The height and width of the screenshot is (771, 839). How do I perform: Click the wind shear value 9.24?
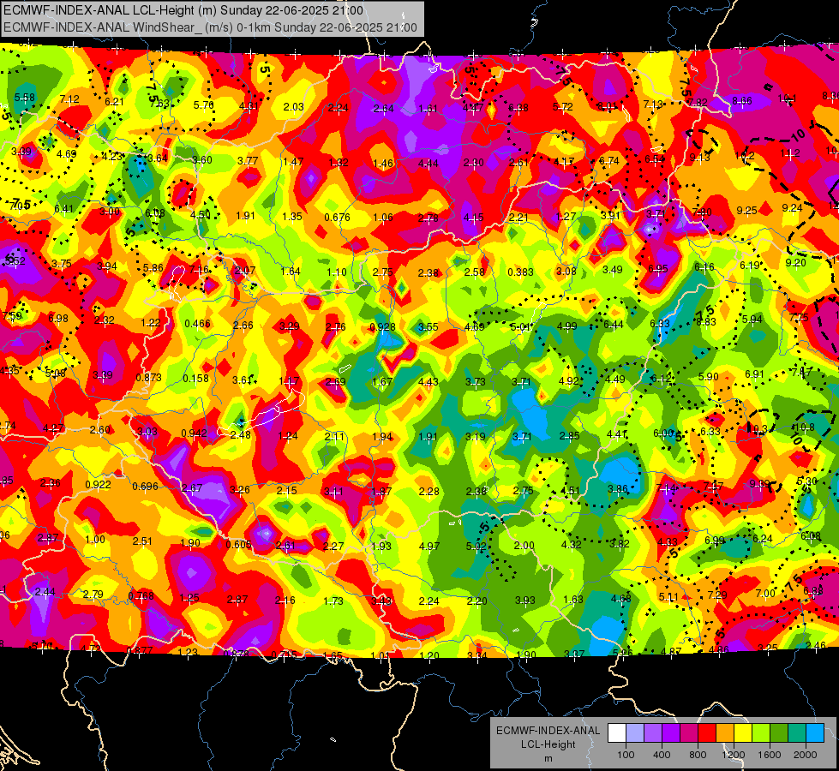tap(793, 208)
